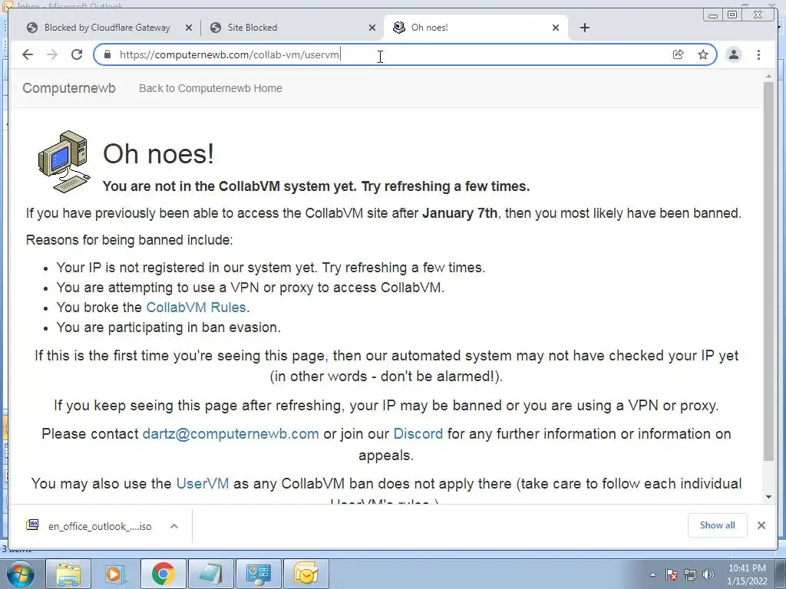786x589 pixels.
Task: Open the UserVM link
Action: (203, 484)
